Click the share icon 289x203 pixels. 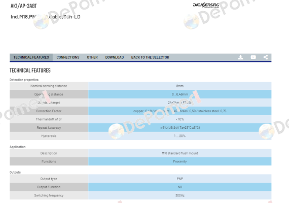pos(266,57)
